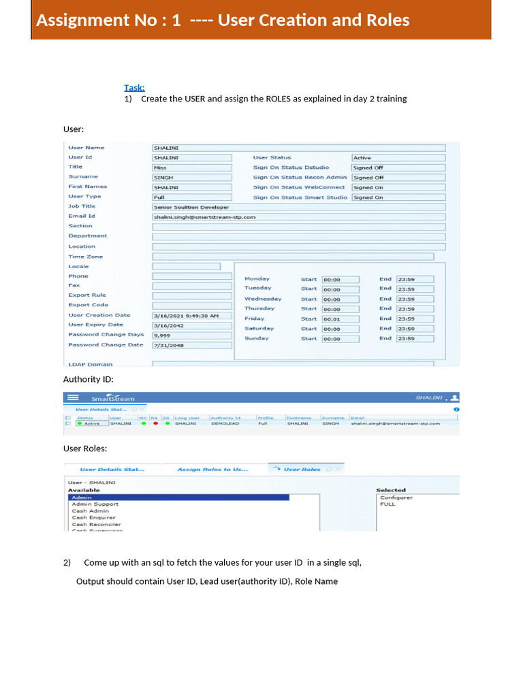
Task: Click the refresh icon on User Roles tab
Action: pos(329,470)
